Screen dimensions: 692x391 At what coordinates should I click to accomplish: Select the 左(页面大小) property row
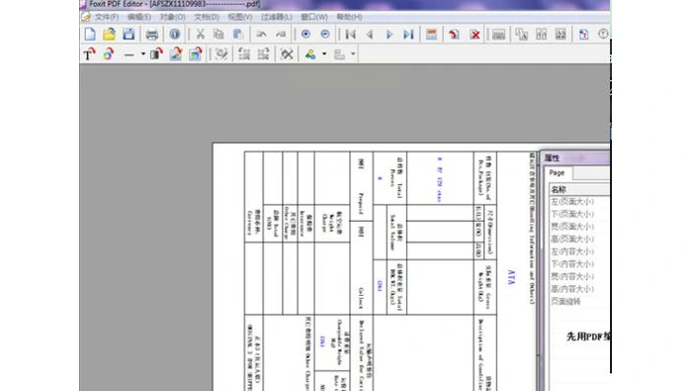pos(579,202)
